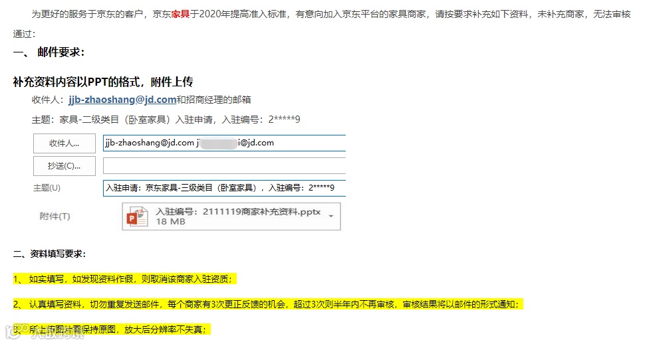Focus the 主题 subject input field
Image resolution: width=647 pixels, height=344 pixels.
[224, 188]
